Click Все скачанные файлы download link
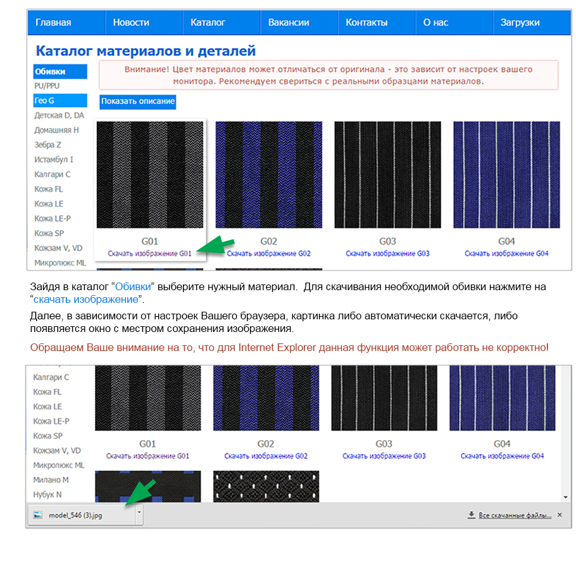This screenshot has width=576, height=562. [x=514, y=515]
